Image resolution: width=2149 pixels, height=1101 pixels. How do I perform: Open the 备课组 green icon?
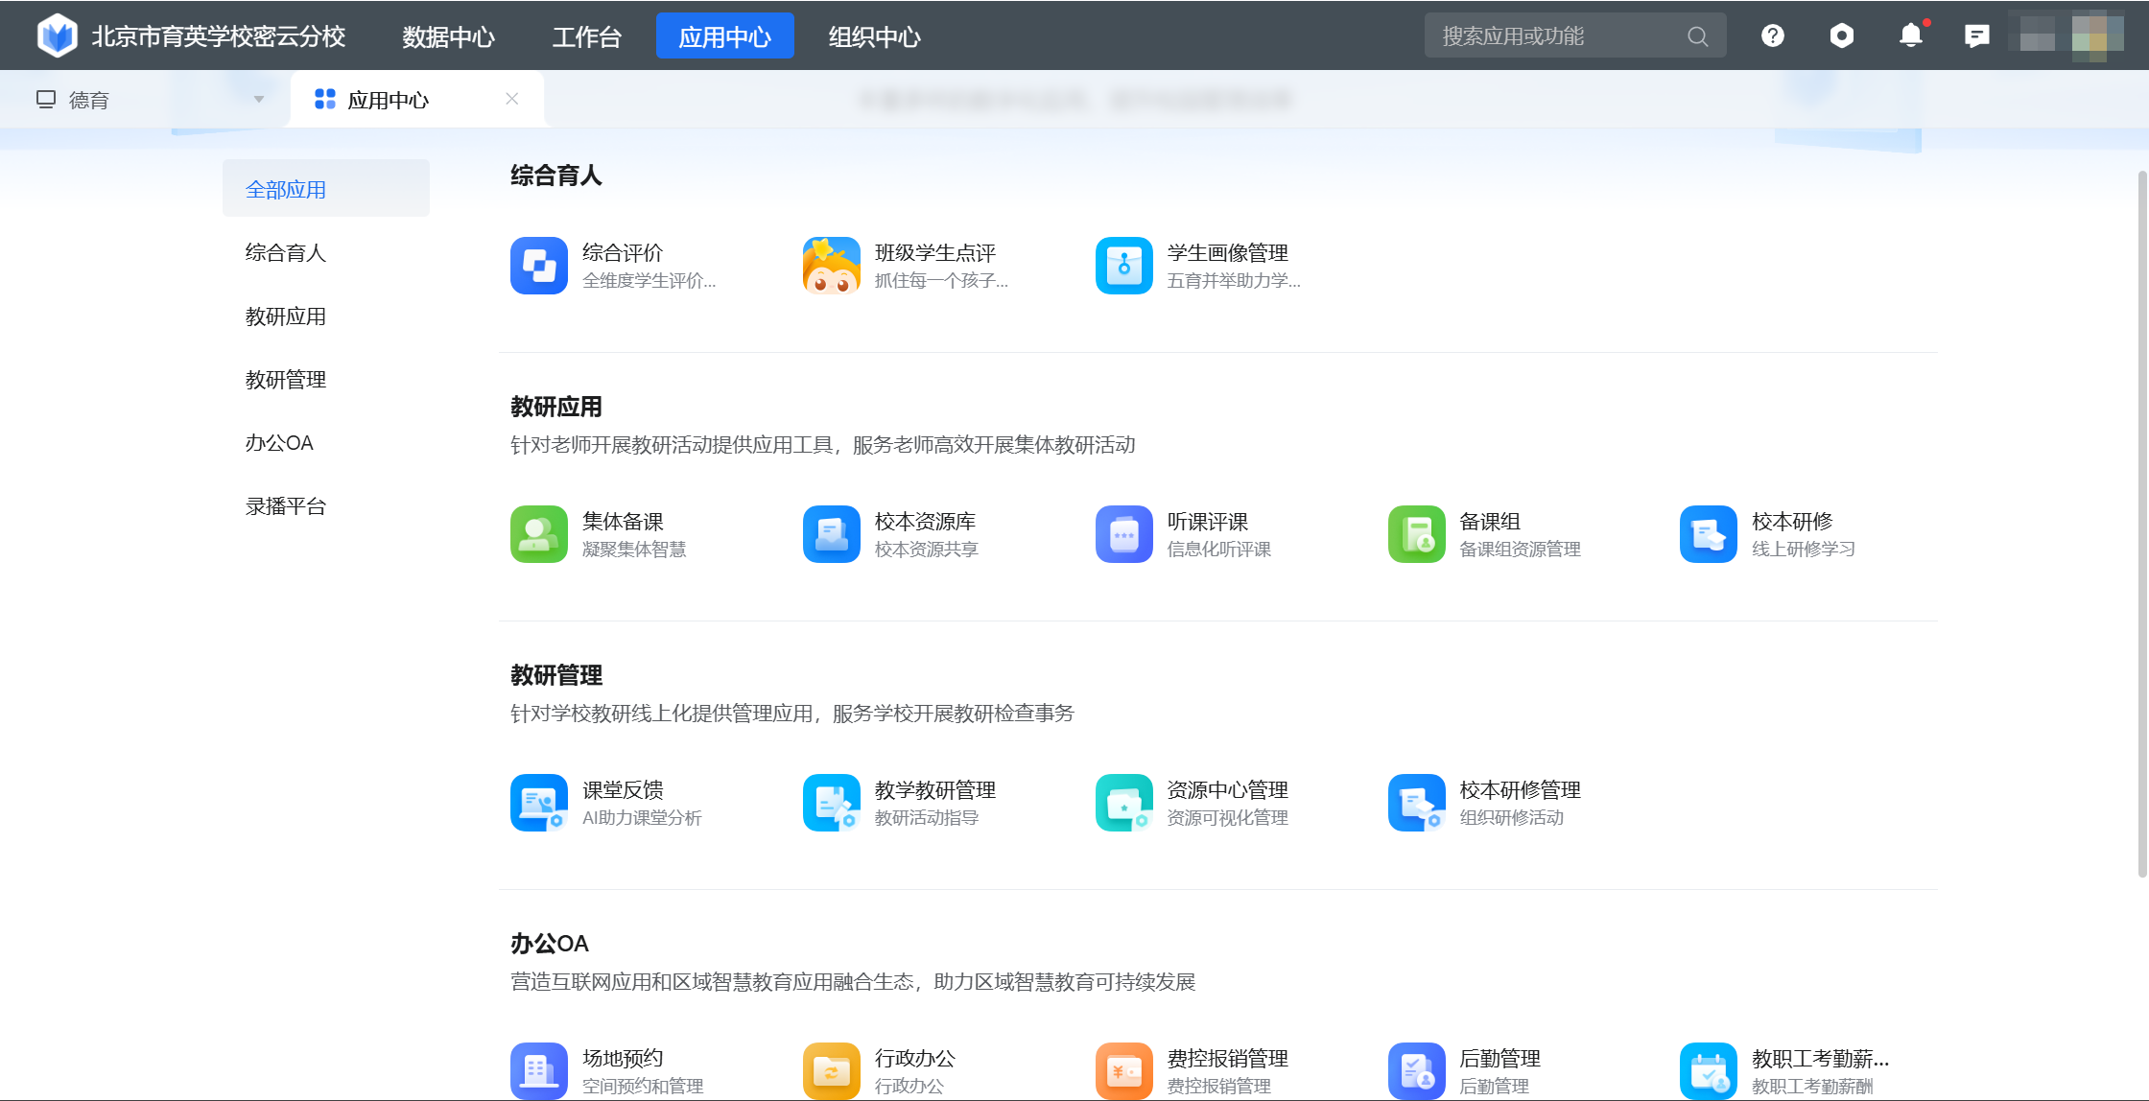pyautogui.click(x=1417, y=534)
